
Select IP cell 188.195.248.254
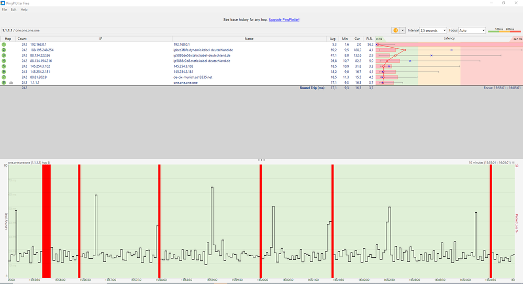42,50
